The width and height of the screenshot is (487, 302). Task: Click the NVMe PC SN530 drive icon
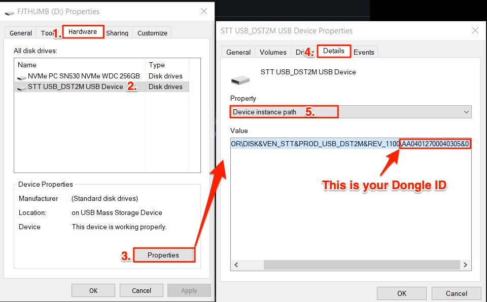coord(21,76)
